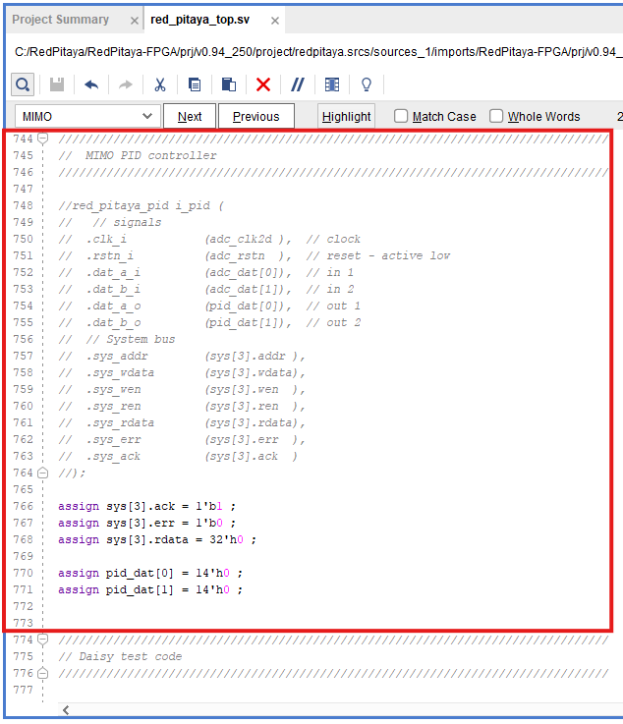
Task: Click the '// System bus' comment line
Action: [117, 339]
